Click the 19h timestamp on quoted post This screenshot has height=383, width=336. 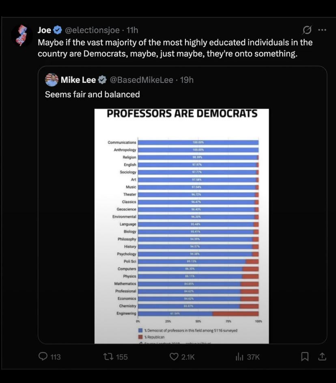[187, 80]
